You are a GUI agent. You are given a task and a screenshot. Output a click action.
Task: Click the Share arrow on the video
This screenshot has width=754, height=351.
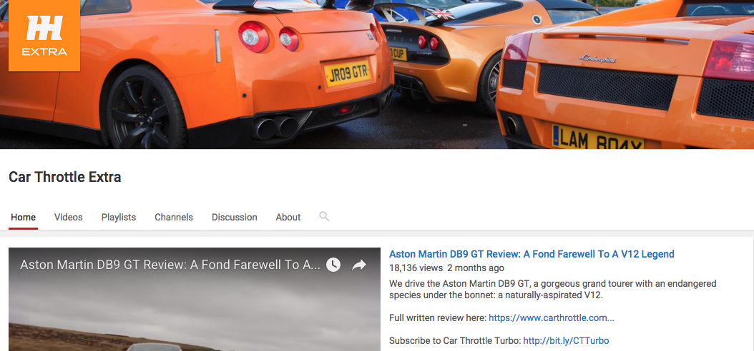coord(359,265)
